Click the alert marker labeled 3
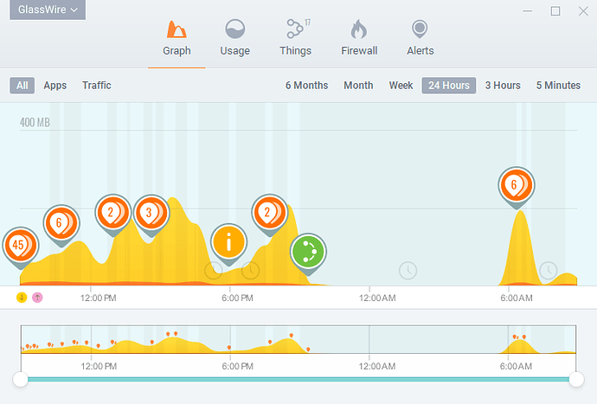The height and width of the screenshot is (404, 597). pos(150,212)
